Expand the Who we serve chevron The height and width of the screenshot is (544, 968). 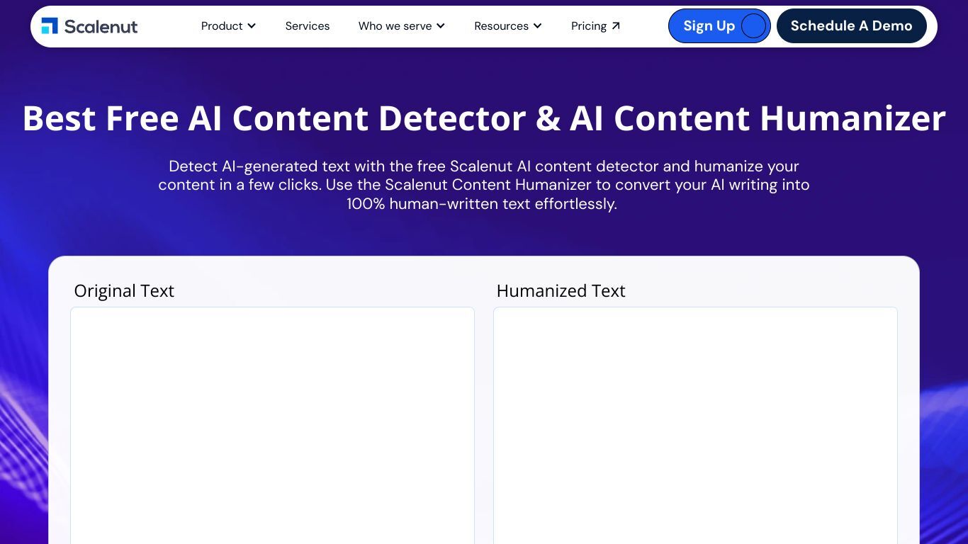click(x=441, y=26)
